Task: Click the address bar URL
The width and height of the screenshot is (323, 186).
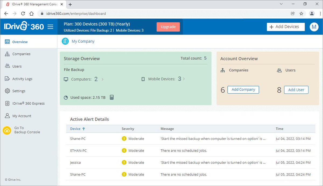Action: click(76, 13)
